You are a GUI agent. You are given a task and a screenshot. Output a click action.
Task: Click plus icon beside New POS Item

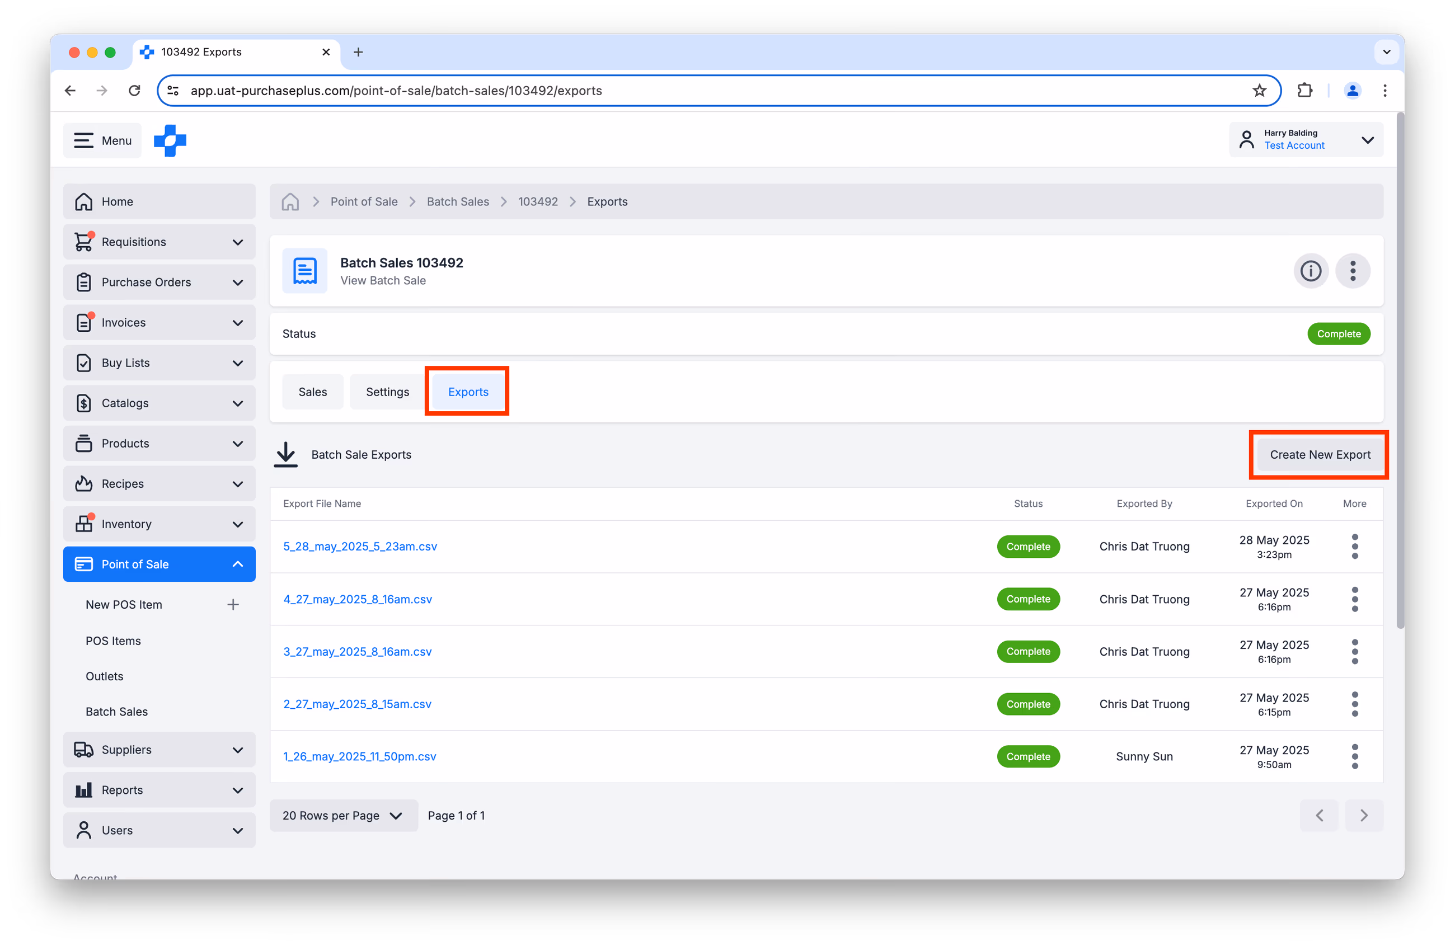tap(233, 604)
